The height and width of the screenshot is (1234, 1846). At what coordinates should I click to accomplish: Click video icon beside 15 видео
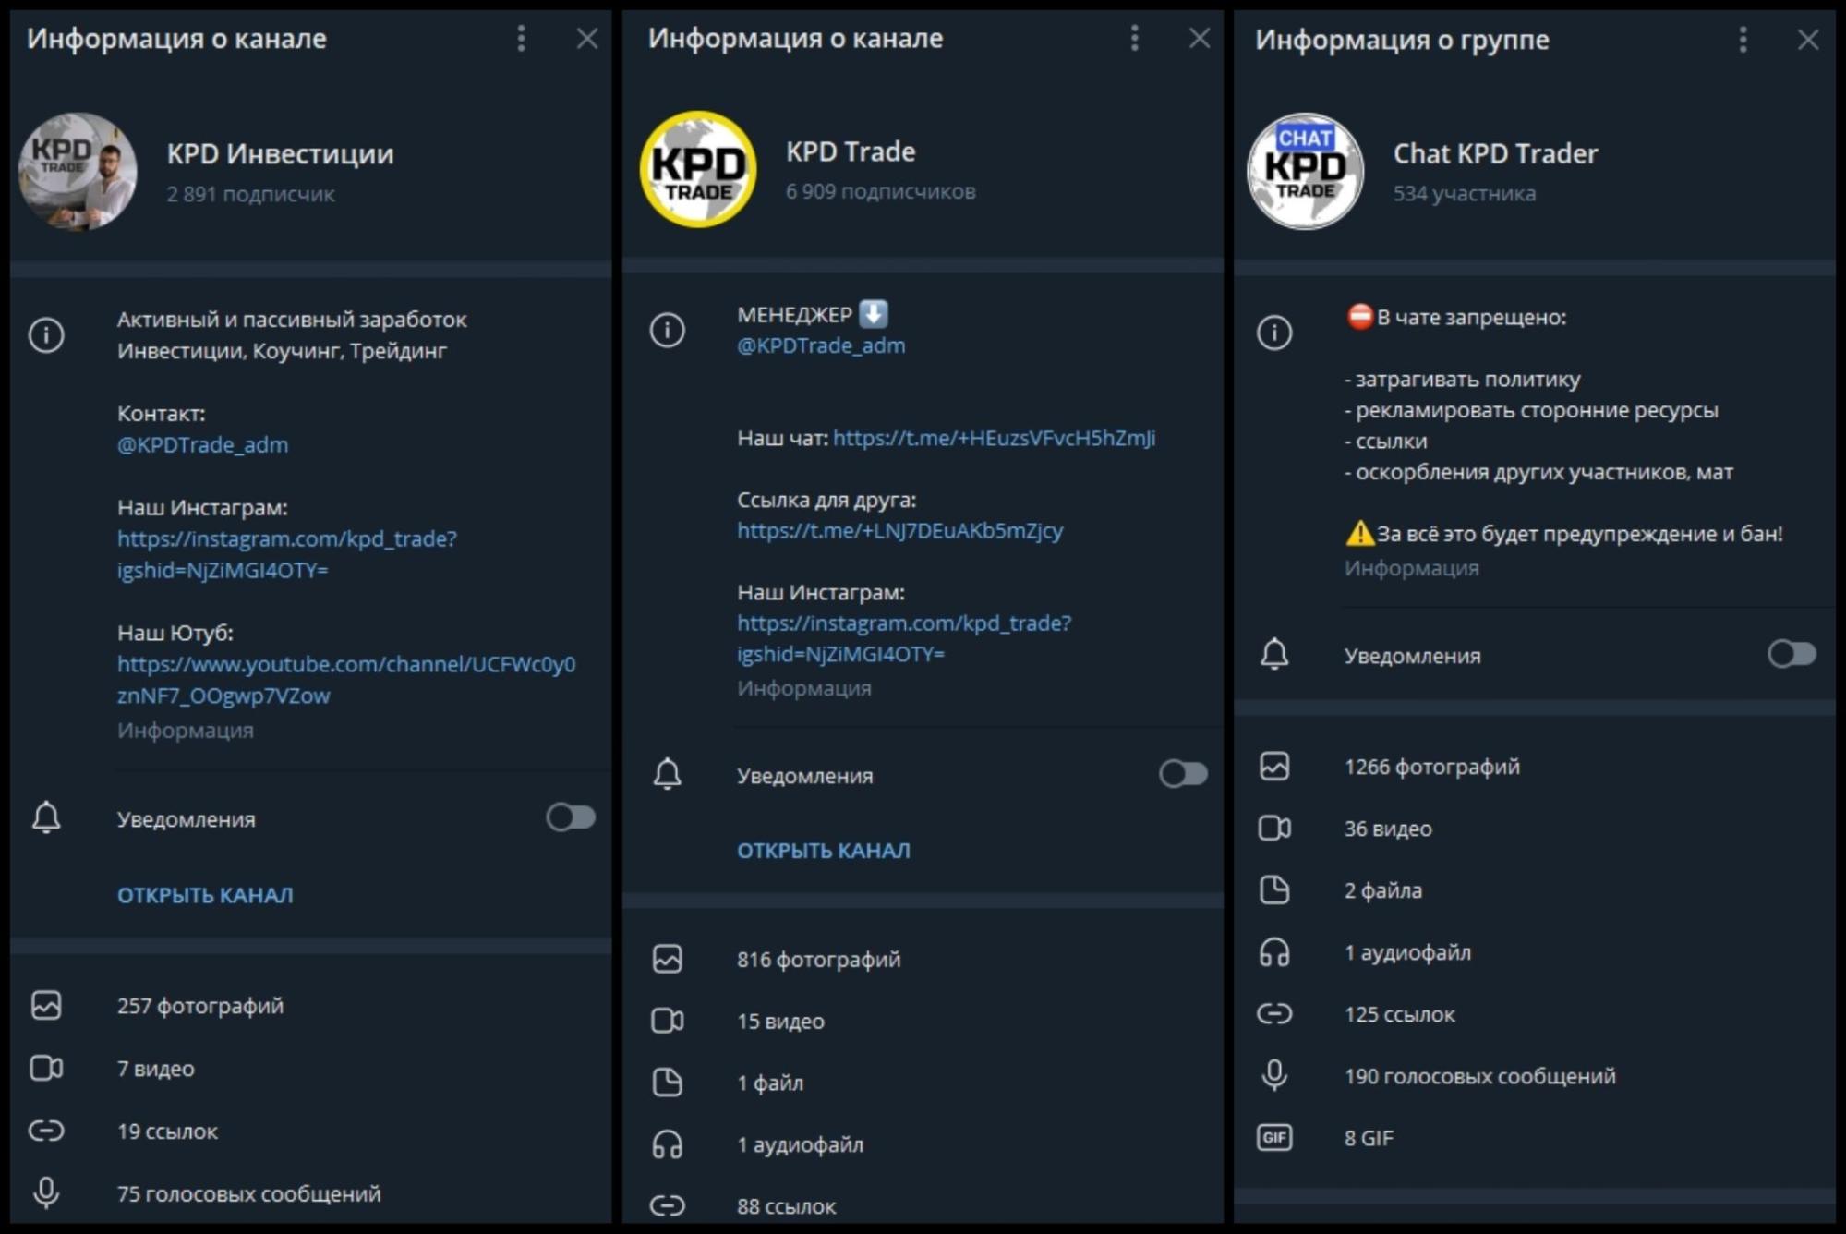click(x=667, y=1021)
